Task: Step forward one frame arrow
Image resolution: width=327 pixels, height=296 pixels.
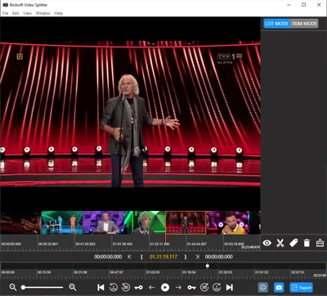Action: pos(178,287)
